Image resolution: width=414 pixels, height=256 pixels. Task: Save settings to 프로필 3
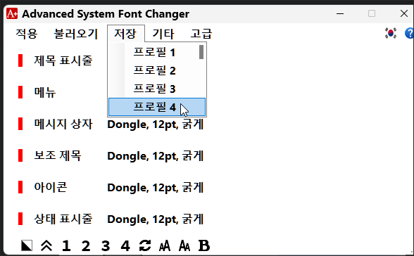click(x=157, y=89)
